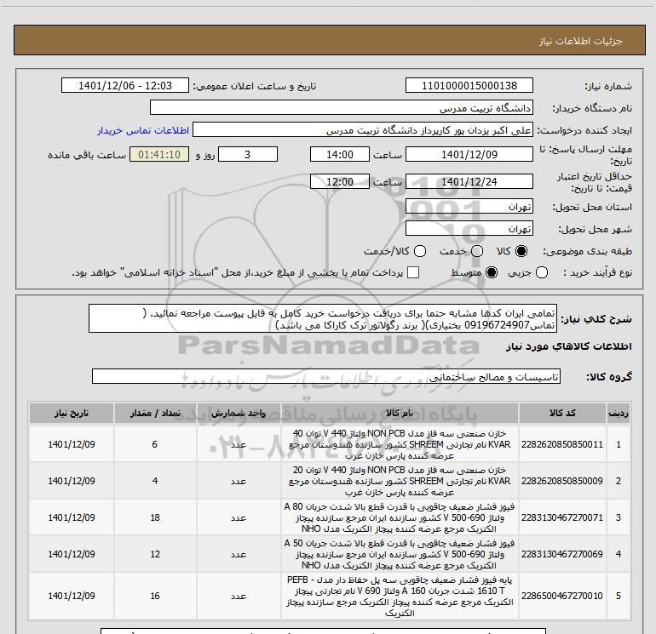This screenshot has height=634, width=656.
Task: Click product code 2283130467270071
Action: coord(562,517)
